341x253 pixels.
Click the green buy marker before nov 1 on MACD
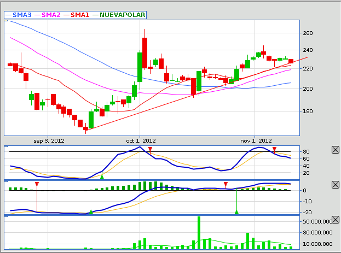(x=236, y=212)
